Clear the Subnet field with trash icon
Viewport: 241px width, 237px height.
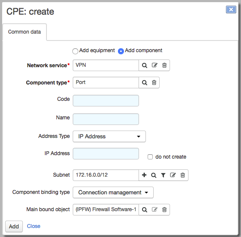coord(182,175)
